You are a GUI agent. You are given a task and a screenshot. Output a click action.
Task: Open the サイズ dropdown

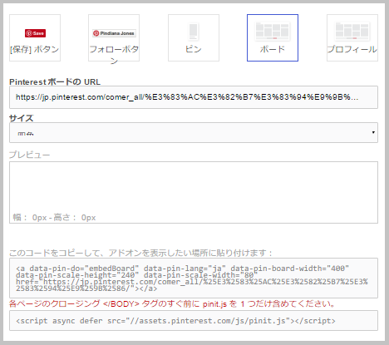coord(194,133)
